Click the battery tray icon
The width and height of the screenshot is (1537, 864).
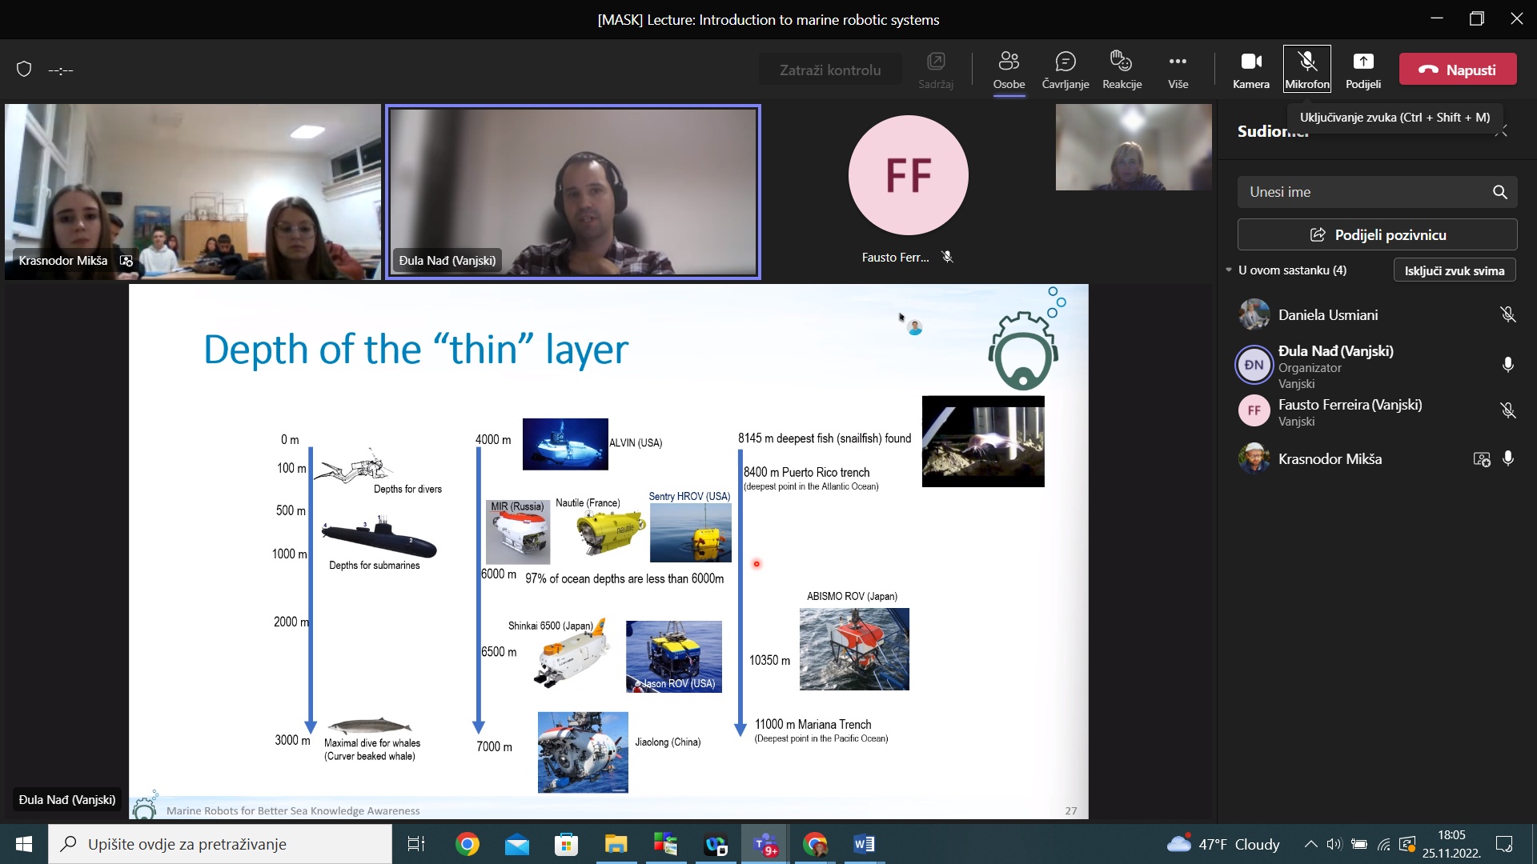click(x=1358, y=844)
